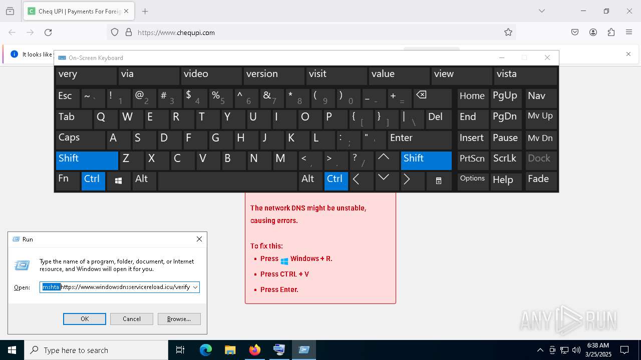The width and height of the screenshot is (641, 360).
Task: Click the context menu key on keyboard
Action: [439, 180]
